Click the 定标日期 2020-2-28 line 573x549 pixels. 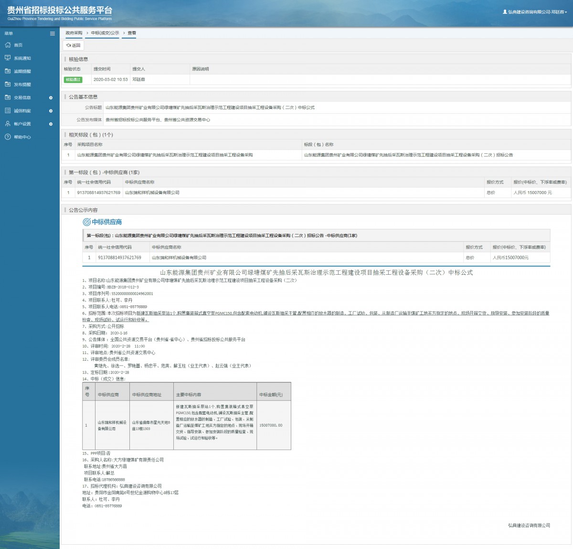pos(106,372)
